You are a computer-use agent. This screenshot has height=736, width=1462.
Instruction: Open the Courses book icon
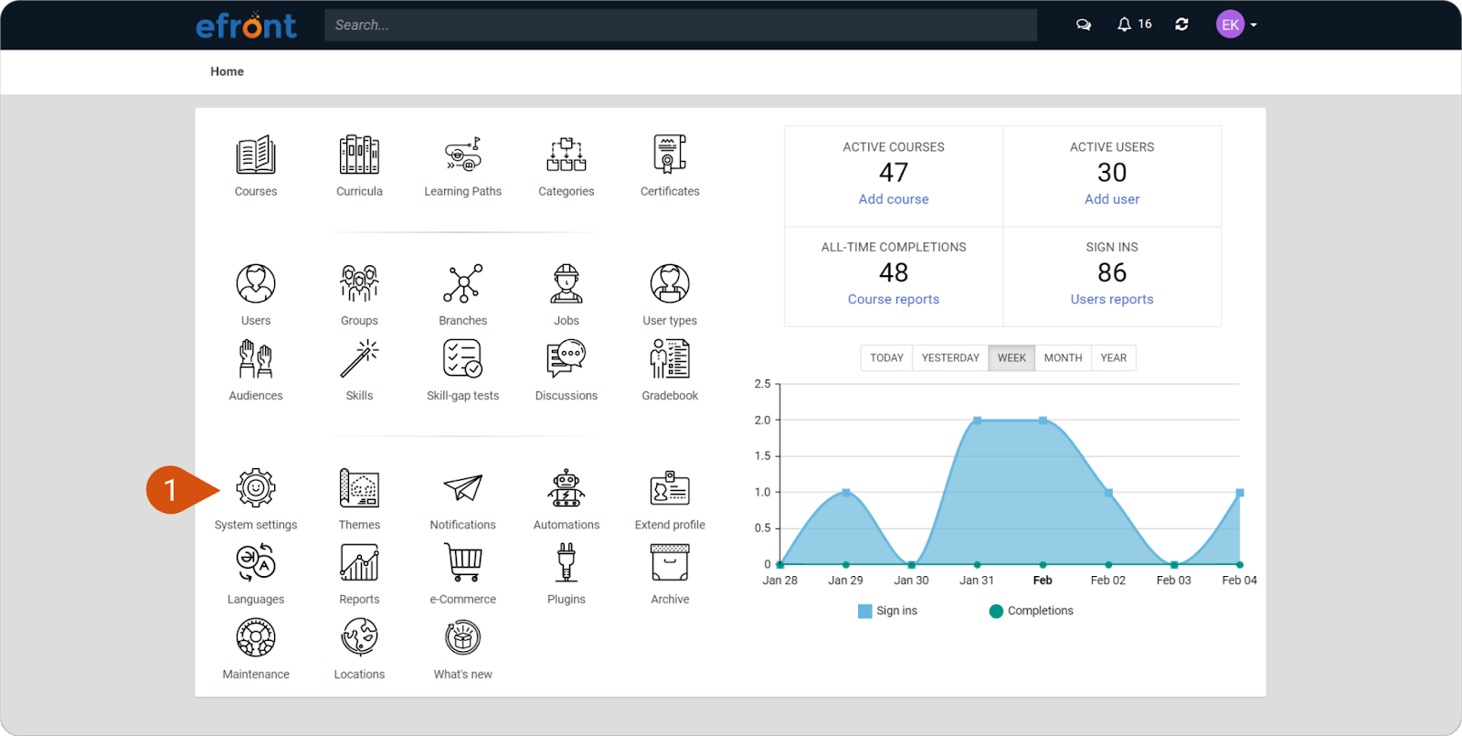click(x=256, y=155)
